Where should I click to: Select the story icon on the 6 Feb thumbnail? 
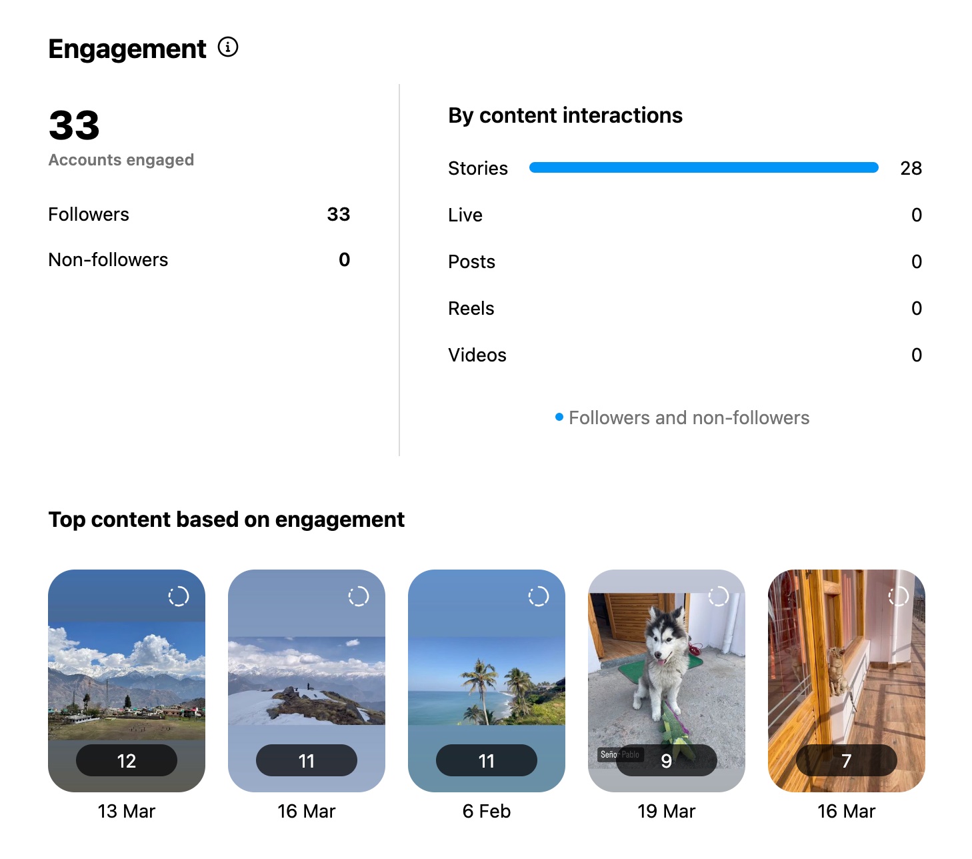[539, 596]
